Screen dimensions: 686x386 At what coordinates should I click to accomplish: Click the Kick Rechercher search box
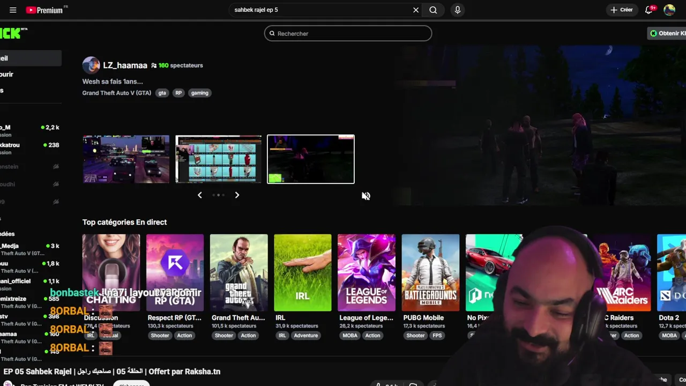click(x=348, y=33)
